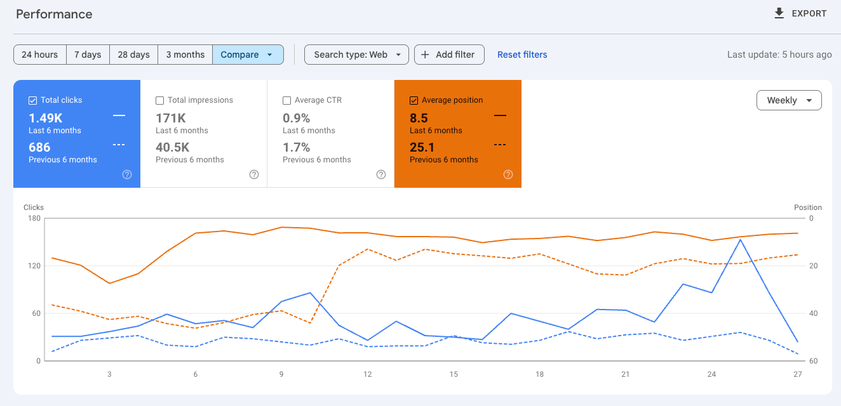Open the Weekly granularity dropdown

789,100
